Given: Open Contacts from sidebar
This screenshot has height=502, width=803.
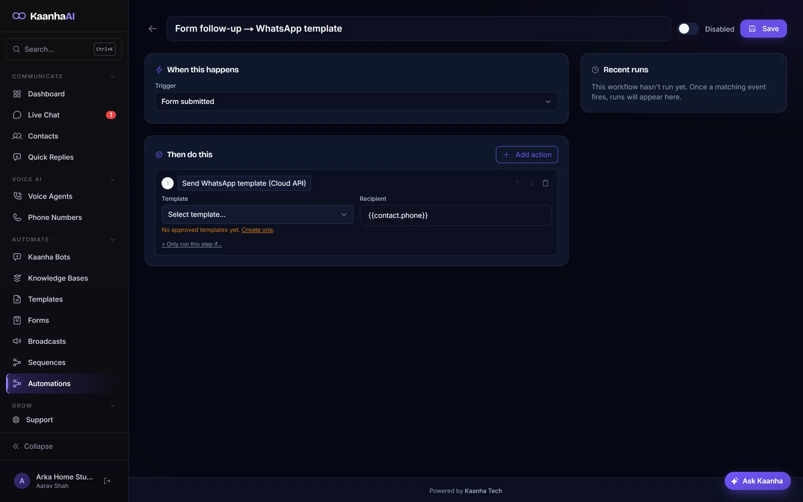Looking at the screenshot, I should [64, 136].
